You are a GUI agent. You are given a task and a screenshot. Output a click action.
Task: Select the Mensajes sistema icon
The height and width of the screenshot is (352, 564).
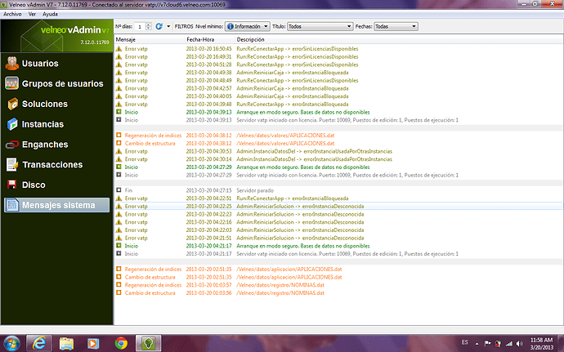[x=12, y=205]
